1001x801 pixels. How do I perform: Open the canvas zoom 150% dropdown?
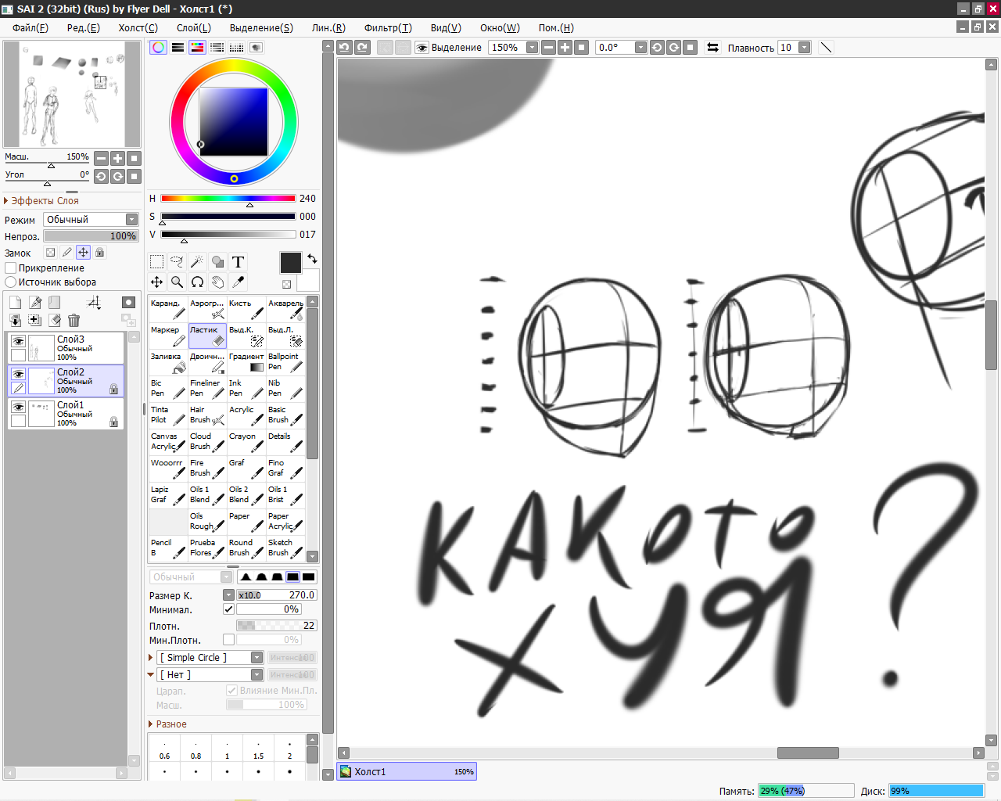[x=532, y=48]
